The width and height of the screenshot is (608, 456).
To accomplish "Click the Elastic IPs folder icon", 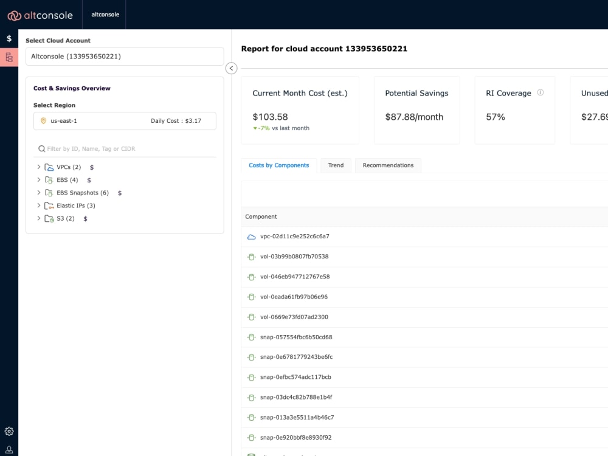I will pos(49,206).
